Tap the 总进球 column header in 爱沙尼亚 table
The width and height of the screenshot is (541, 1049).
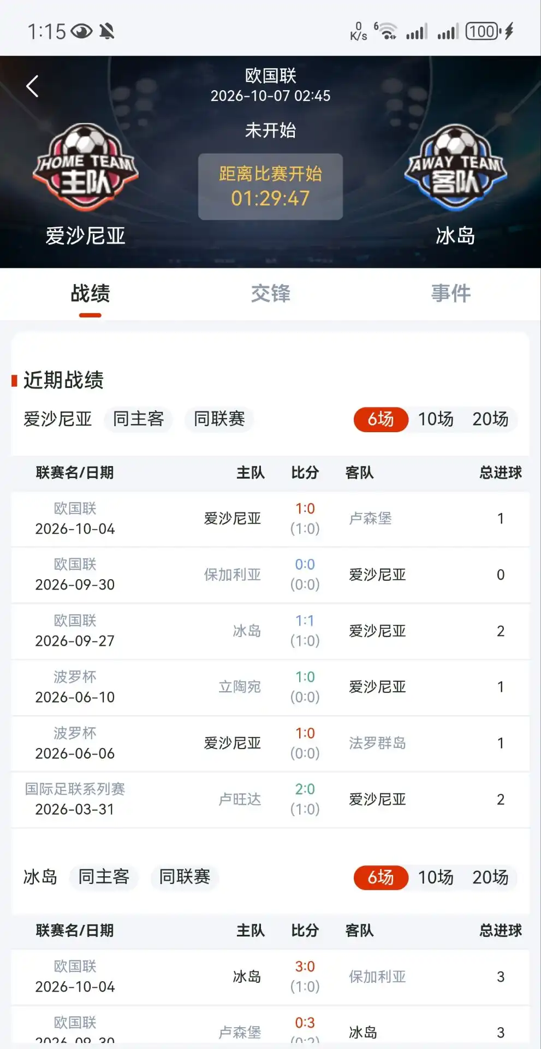501,473
